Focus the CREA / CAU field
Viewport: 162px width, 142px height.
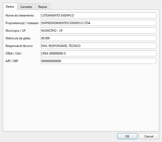98,53
